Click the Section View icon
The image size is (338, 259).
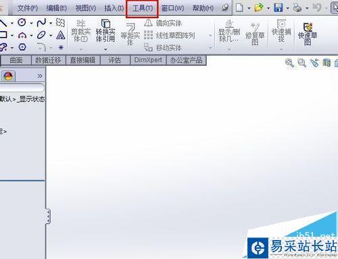(327, 63)
